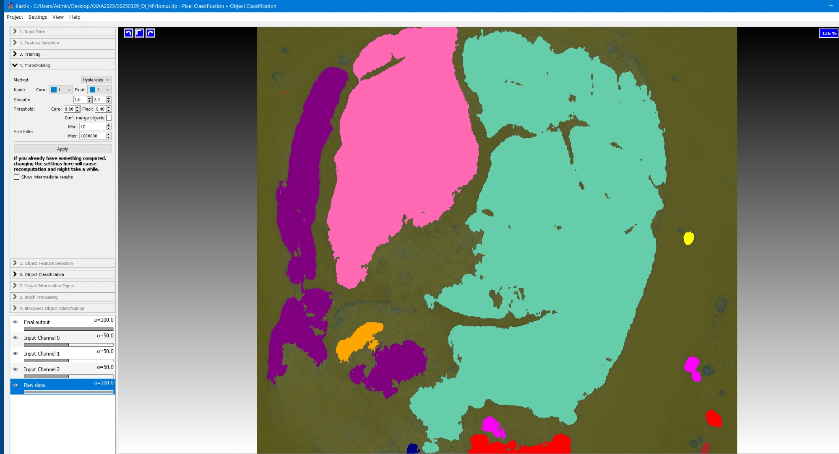
Task: Open the Project menu
Action: (15, 17)
